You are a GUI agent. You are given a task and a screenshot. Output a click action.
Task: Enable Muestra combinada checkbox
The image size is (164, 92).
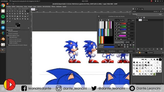(x=7, y=34)
